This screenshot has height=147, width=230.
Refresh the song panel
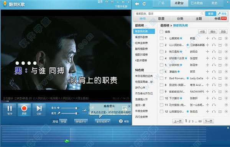click(x=144, y=4)
